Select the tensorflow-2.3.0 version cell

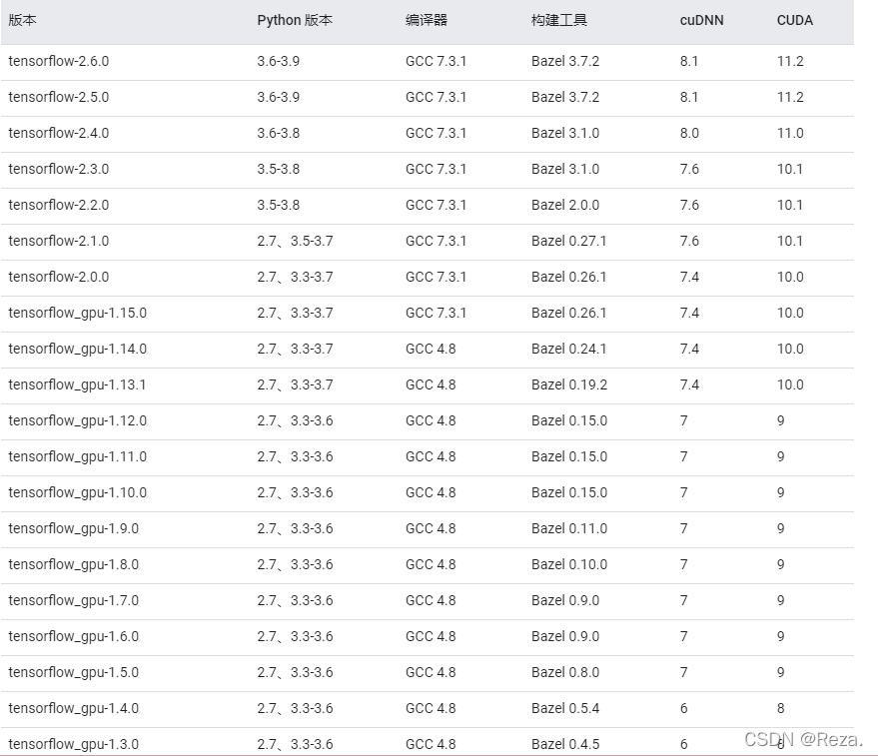click(x=59, y=169)
